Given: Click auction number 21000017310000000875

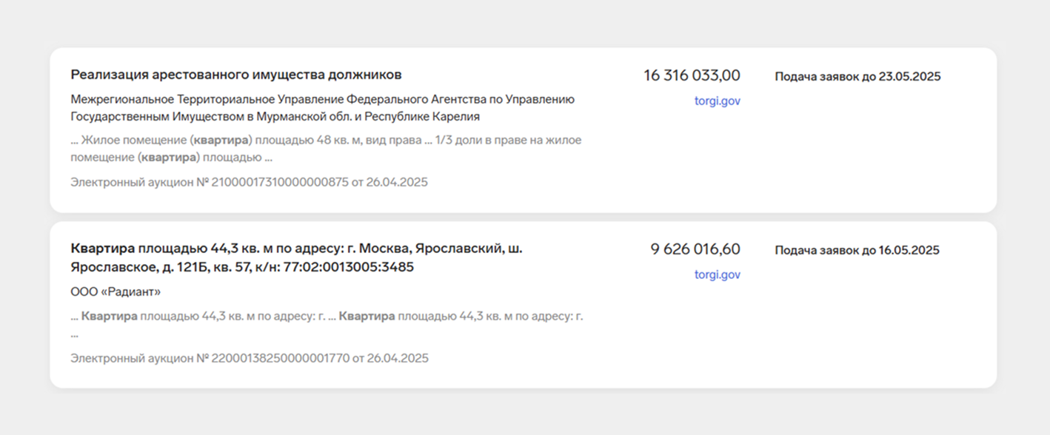Looking at the screenshot, I should pos(280,182).
